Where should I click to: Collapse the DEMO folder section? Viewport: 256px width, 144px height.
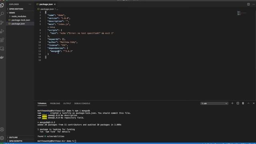20,13
